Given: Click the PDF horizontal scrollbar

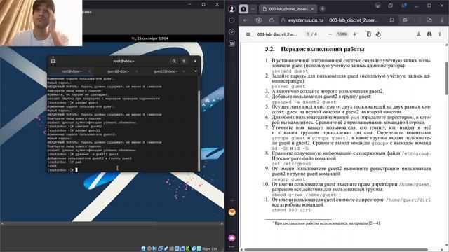Looking at the screenshot, I should point(335,250).
